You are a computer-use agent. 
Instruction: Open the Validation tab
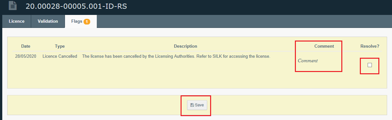tap(48, 21)
